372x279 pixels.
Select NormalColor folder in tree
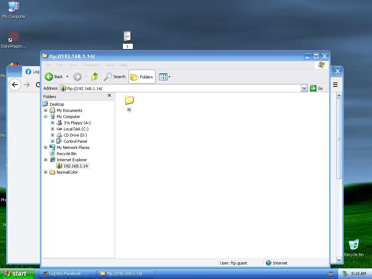click(x=67, y=172)
